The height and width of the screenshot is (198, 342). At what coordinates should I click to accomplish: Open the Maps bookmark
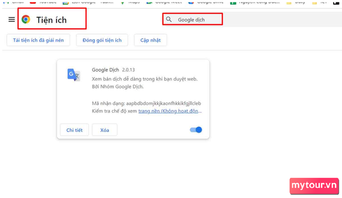click(130, 2)
